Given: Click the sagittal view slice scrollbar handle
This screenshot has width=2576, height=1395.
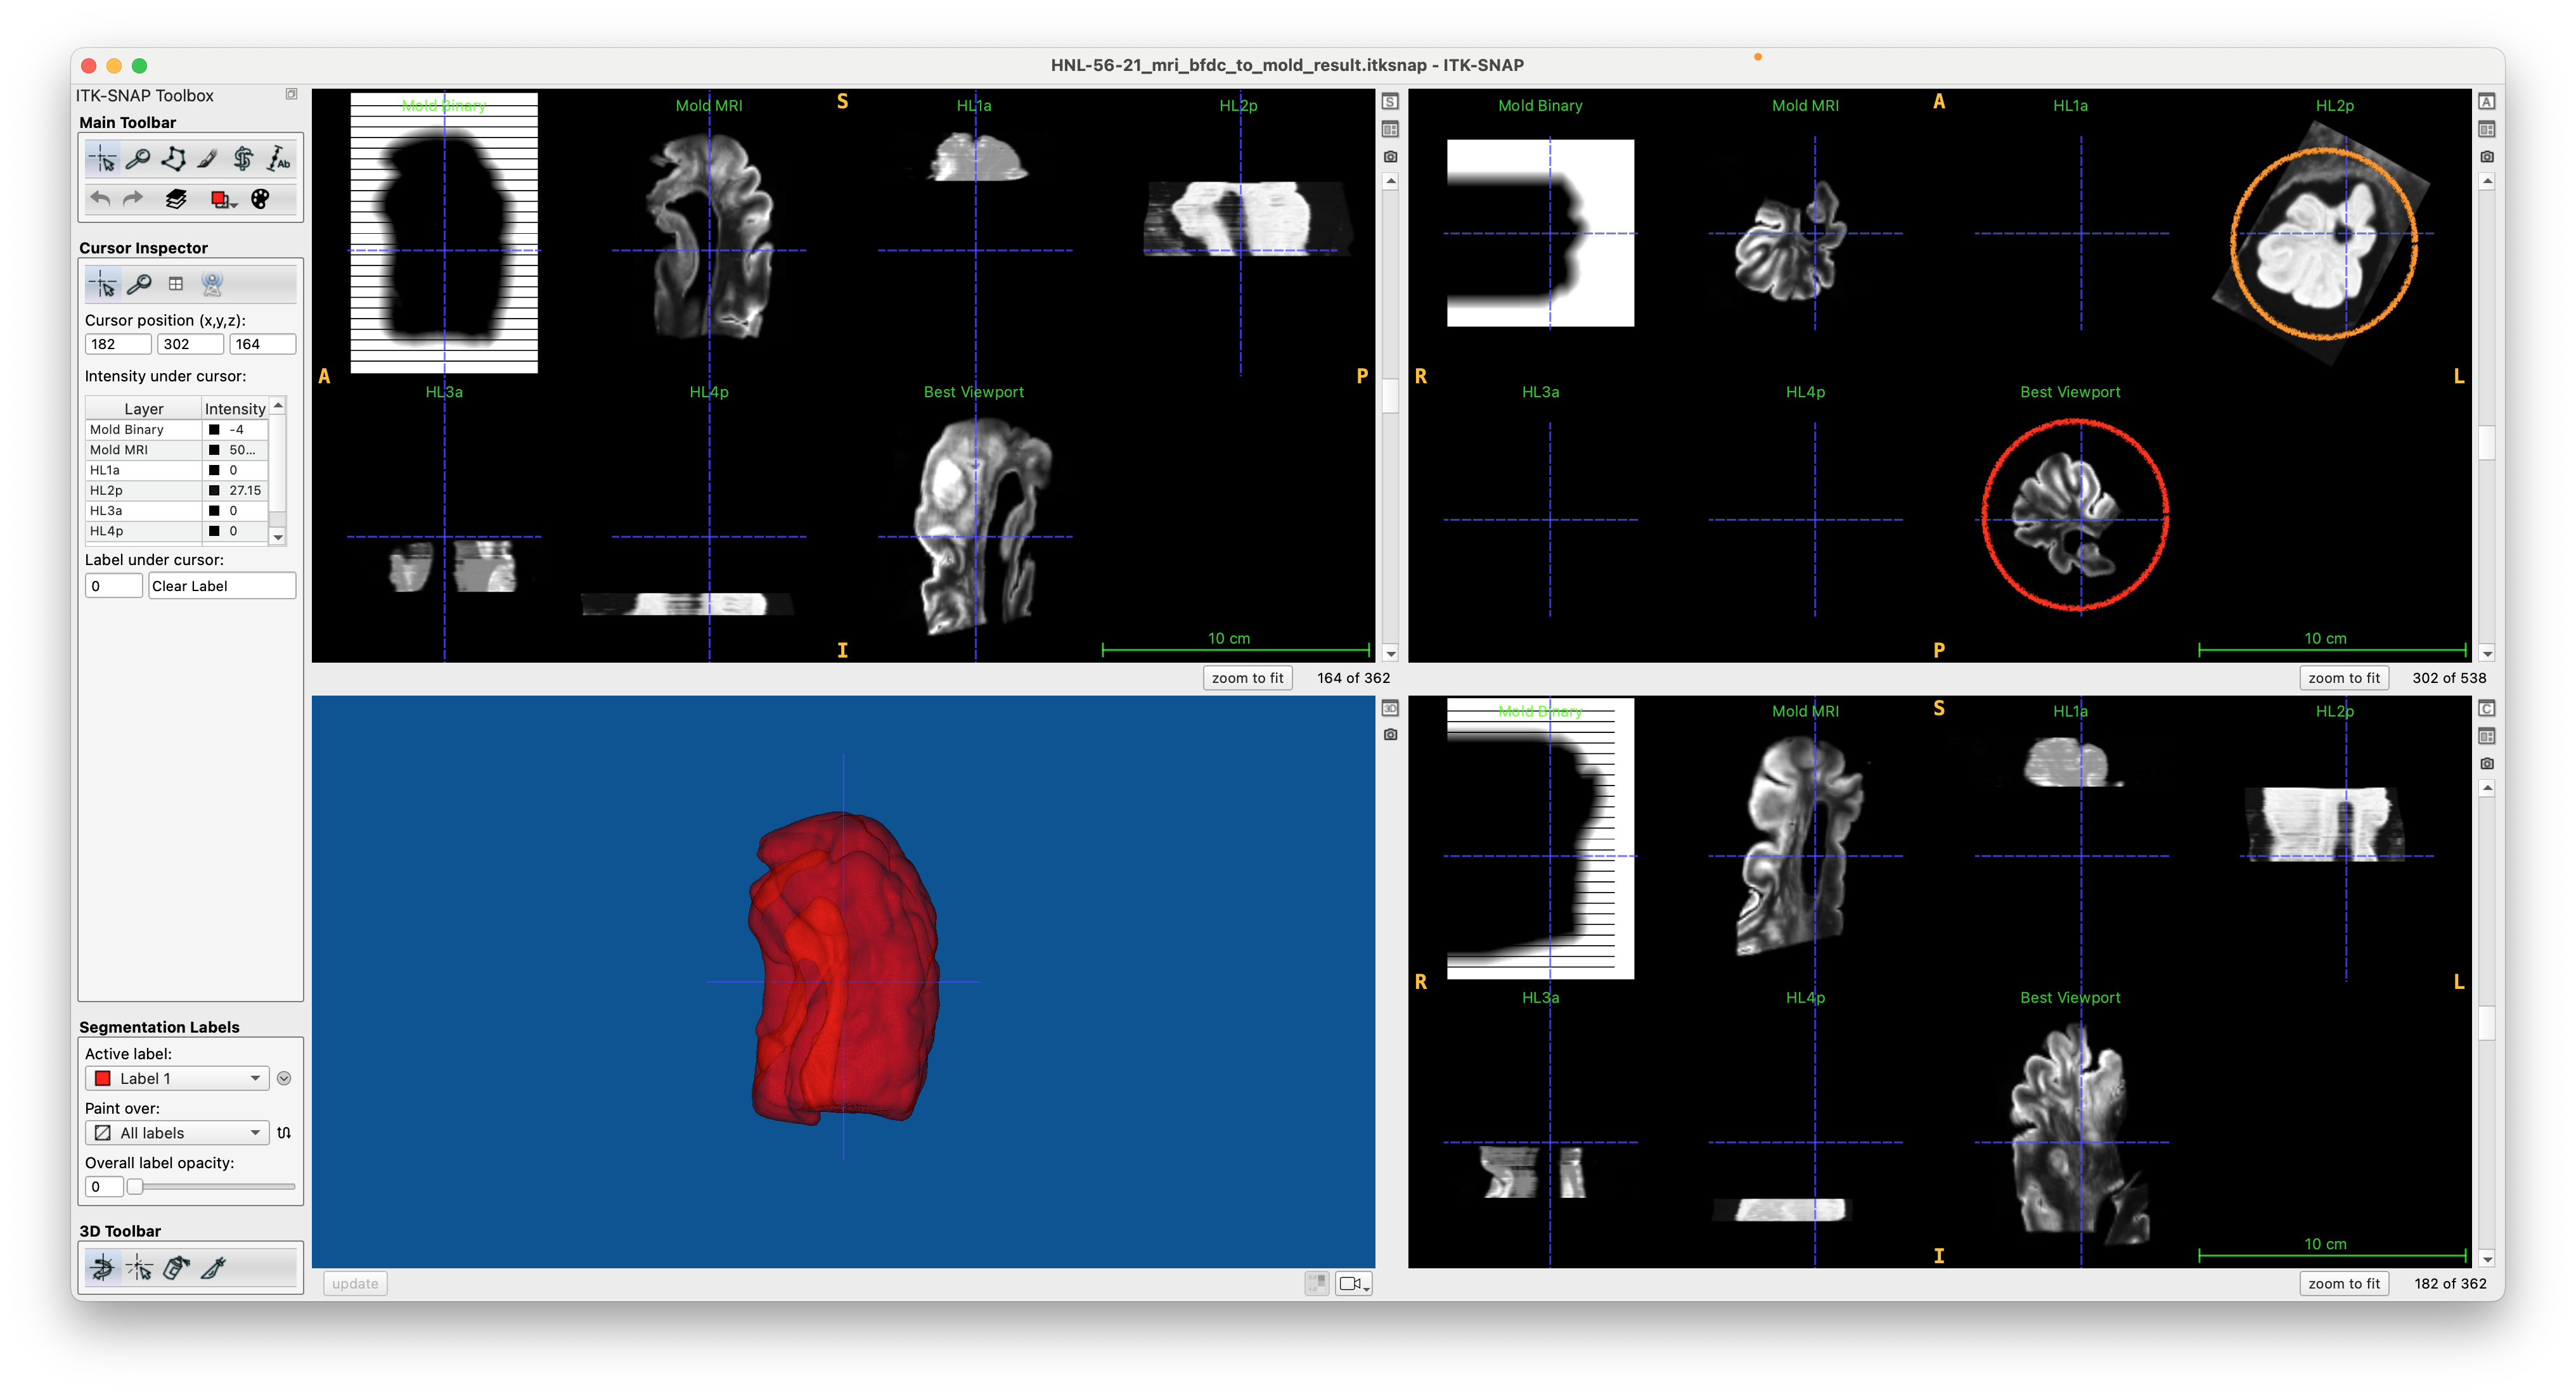Looking at the screenshot, I should [1390, 396].
